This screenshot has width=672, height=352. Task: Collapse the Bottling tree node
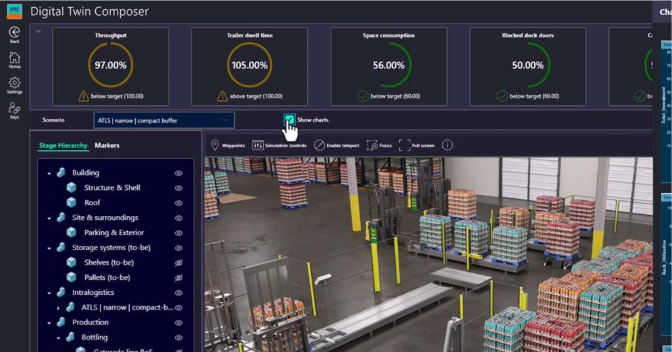[x=58, y=338]
